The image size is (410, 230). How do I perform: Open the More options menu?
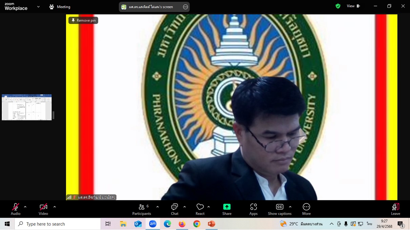(306, 209)
